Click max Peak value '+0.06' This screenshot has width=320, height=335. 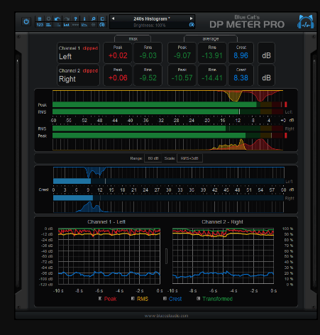pos(118,78)
